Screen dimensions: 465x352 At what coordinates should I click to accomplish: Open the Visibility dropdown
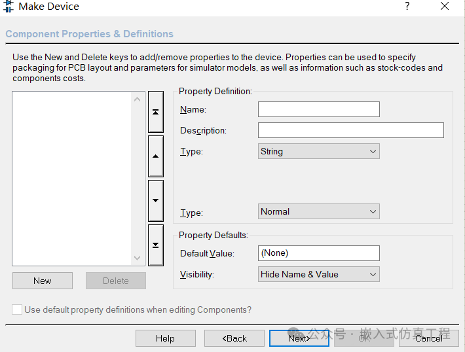[x=319, y=274]
